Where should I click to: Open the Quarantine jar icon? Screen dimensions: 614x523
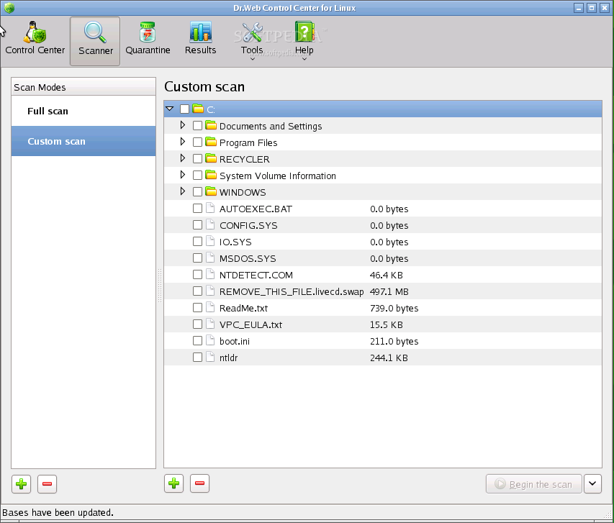coord(148,32)
